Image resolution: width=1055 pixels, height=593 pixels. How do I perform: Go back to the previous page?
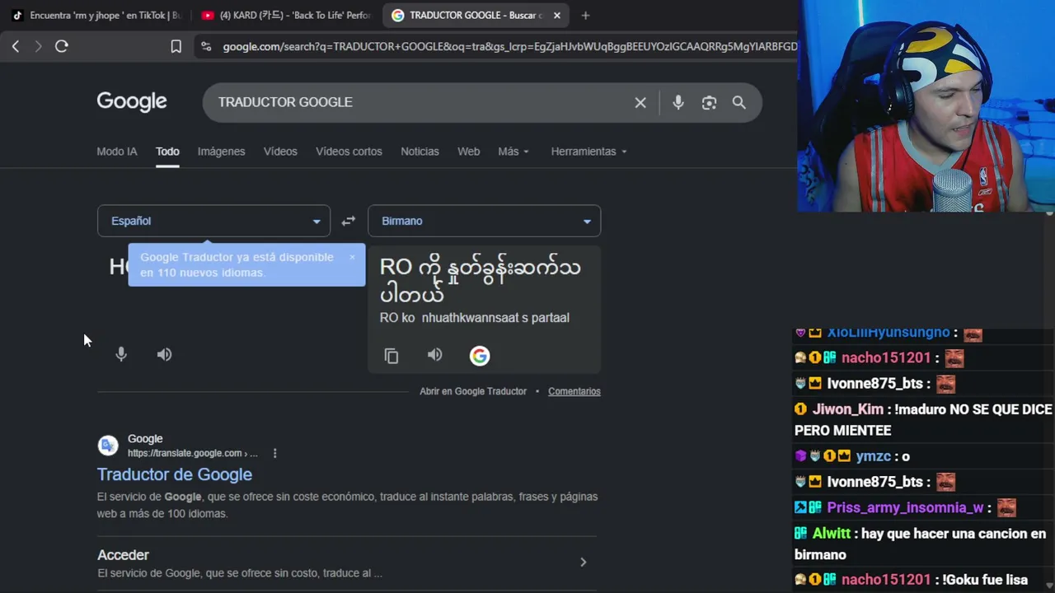[x=16, y=47]
